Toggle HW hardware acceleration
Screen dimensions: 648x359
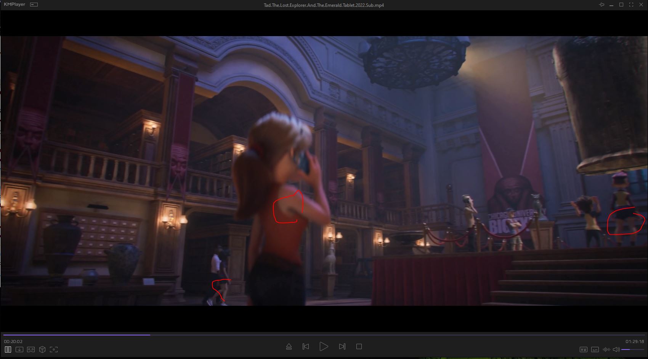pos(583,349)
